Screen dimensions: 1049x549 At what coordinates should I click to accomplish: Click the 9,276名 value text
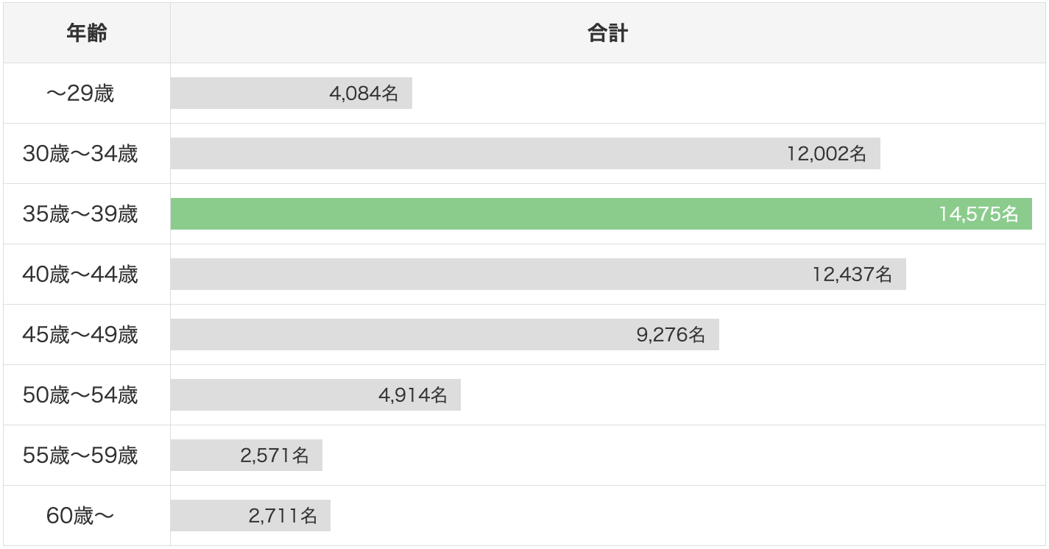coord(671,335)
